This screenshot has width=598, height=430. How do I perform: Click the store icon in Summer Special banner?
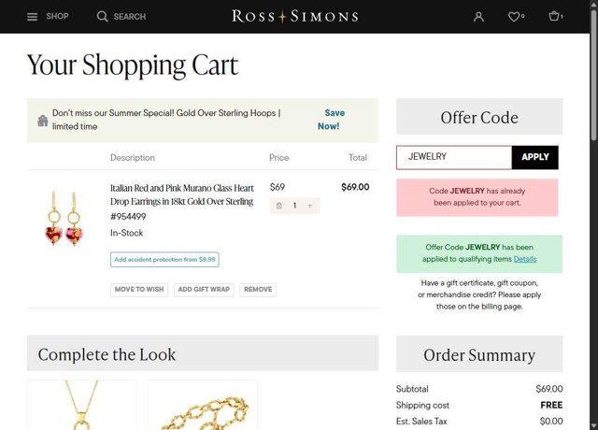(43, 121)
